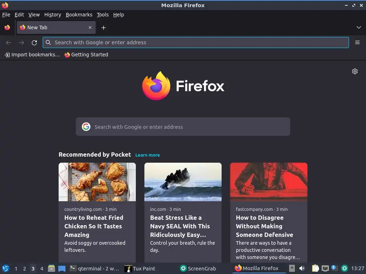This screenshot has height=274, width=366.
Task: Focus the URL address bar
Action: pos(196,42)
